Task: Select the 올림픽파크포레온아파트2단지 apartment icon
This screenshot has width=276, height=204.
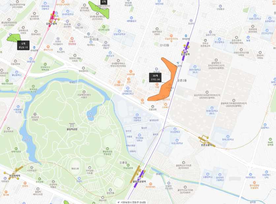Action: pos(207,92)
